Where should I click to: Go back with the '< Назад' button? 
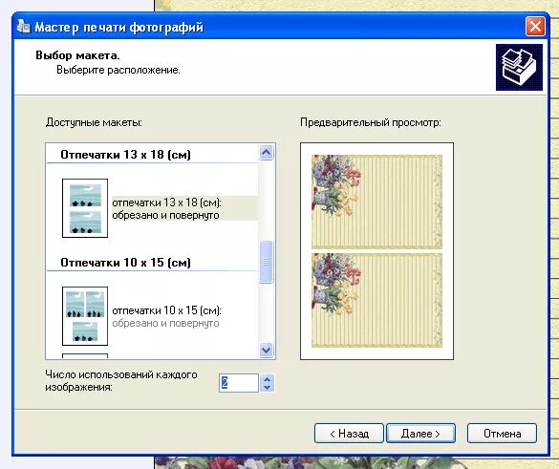click(x=349, y=434)
